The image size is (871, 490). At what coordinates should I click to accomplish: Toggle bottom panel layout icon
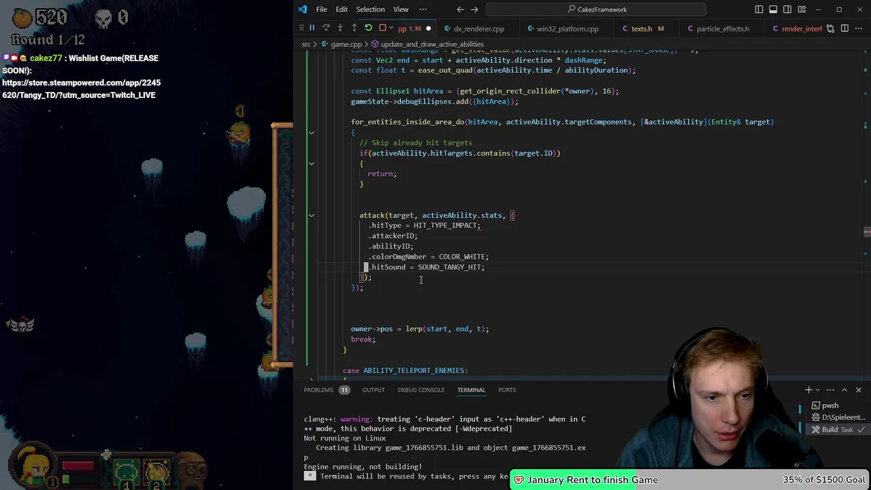click(773, 10)
